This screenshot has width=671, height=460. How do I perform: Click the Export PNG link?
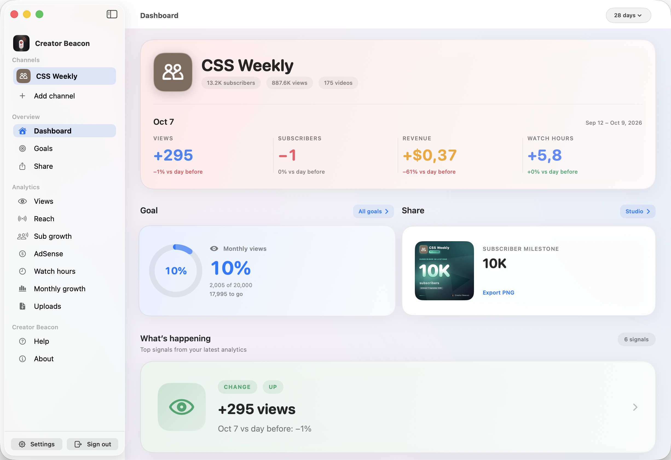pos(498,293)
